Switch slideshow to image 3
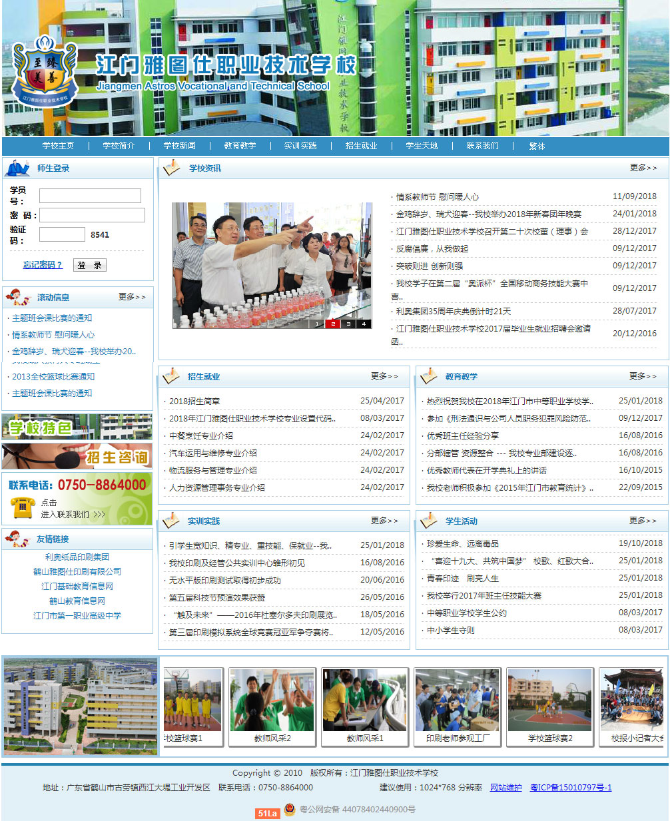The image size is (670, 821). [348, 324]
